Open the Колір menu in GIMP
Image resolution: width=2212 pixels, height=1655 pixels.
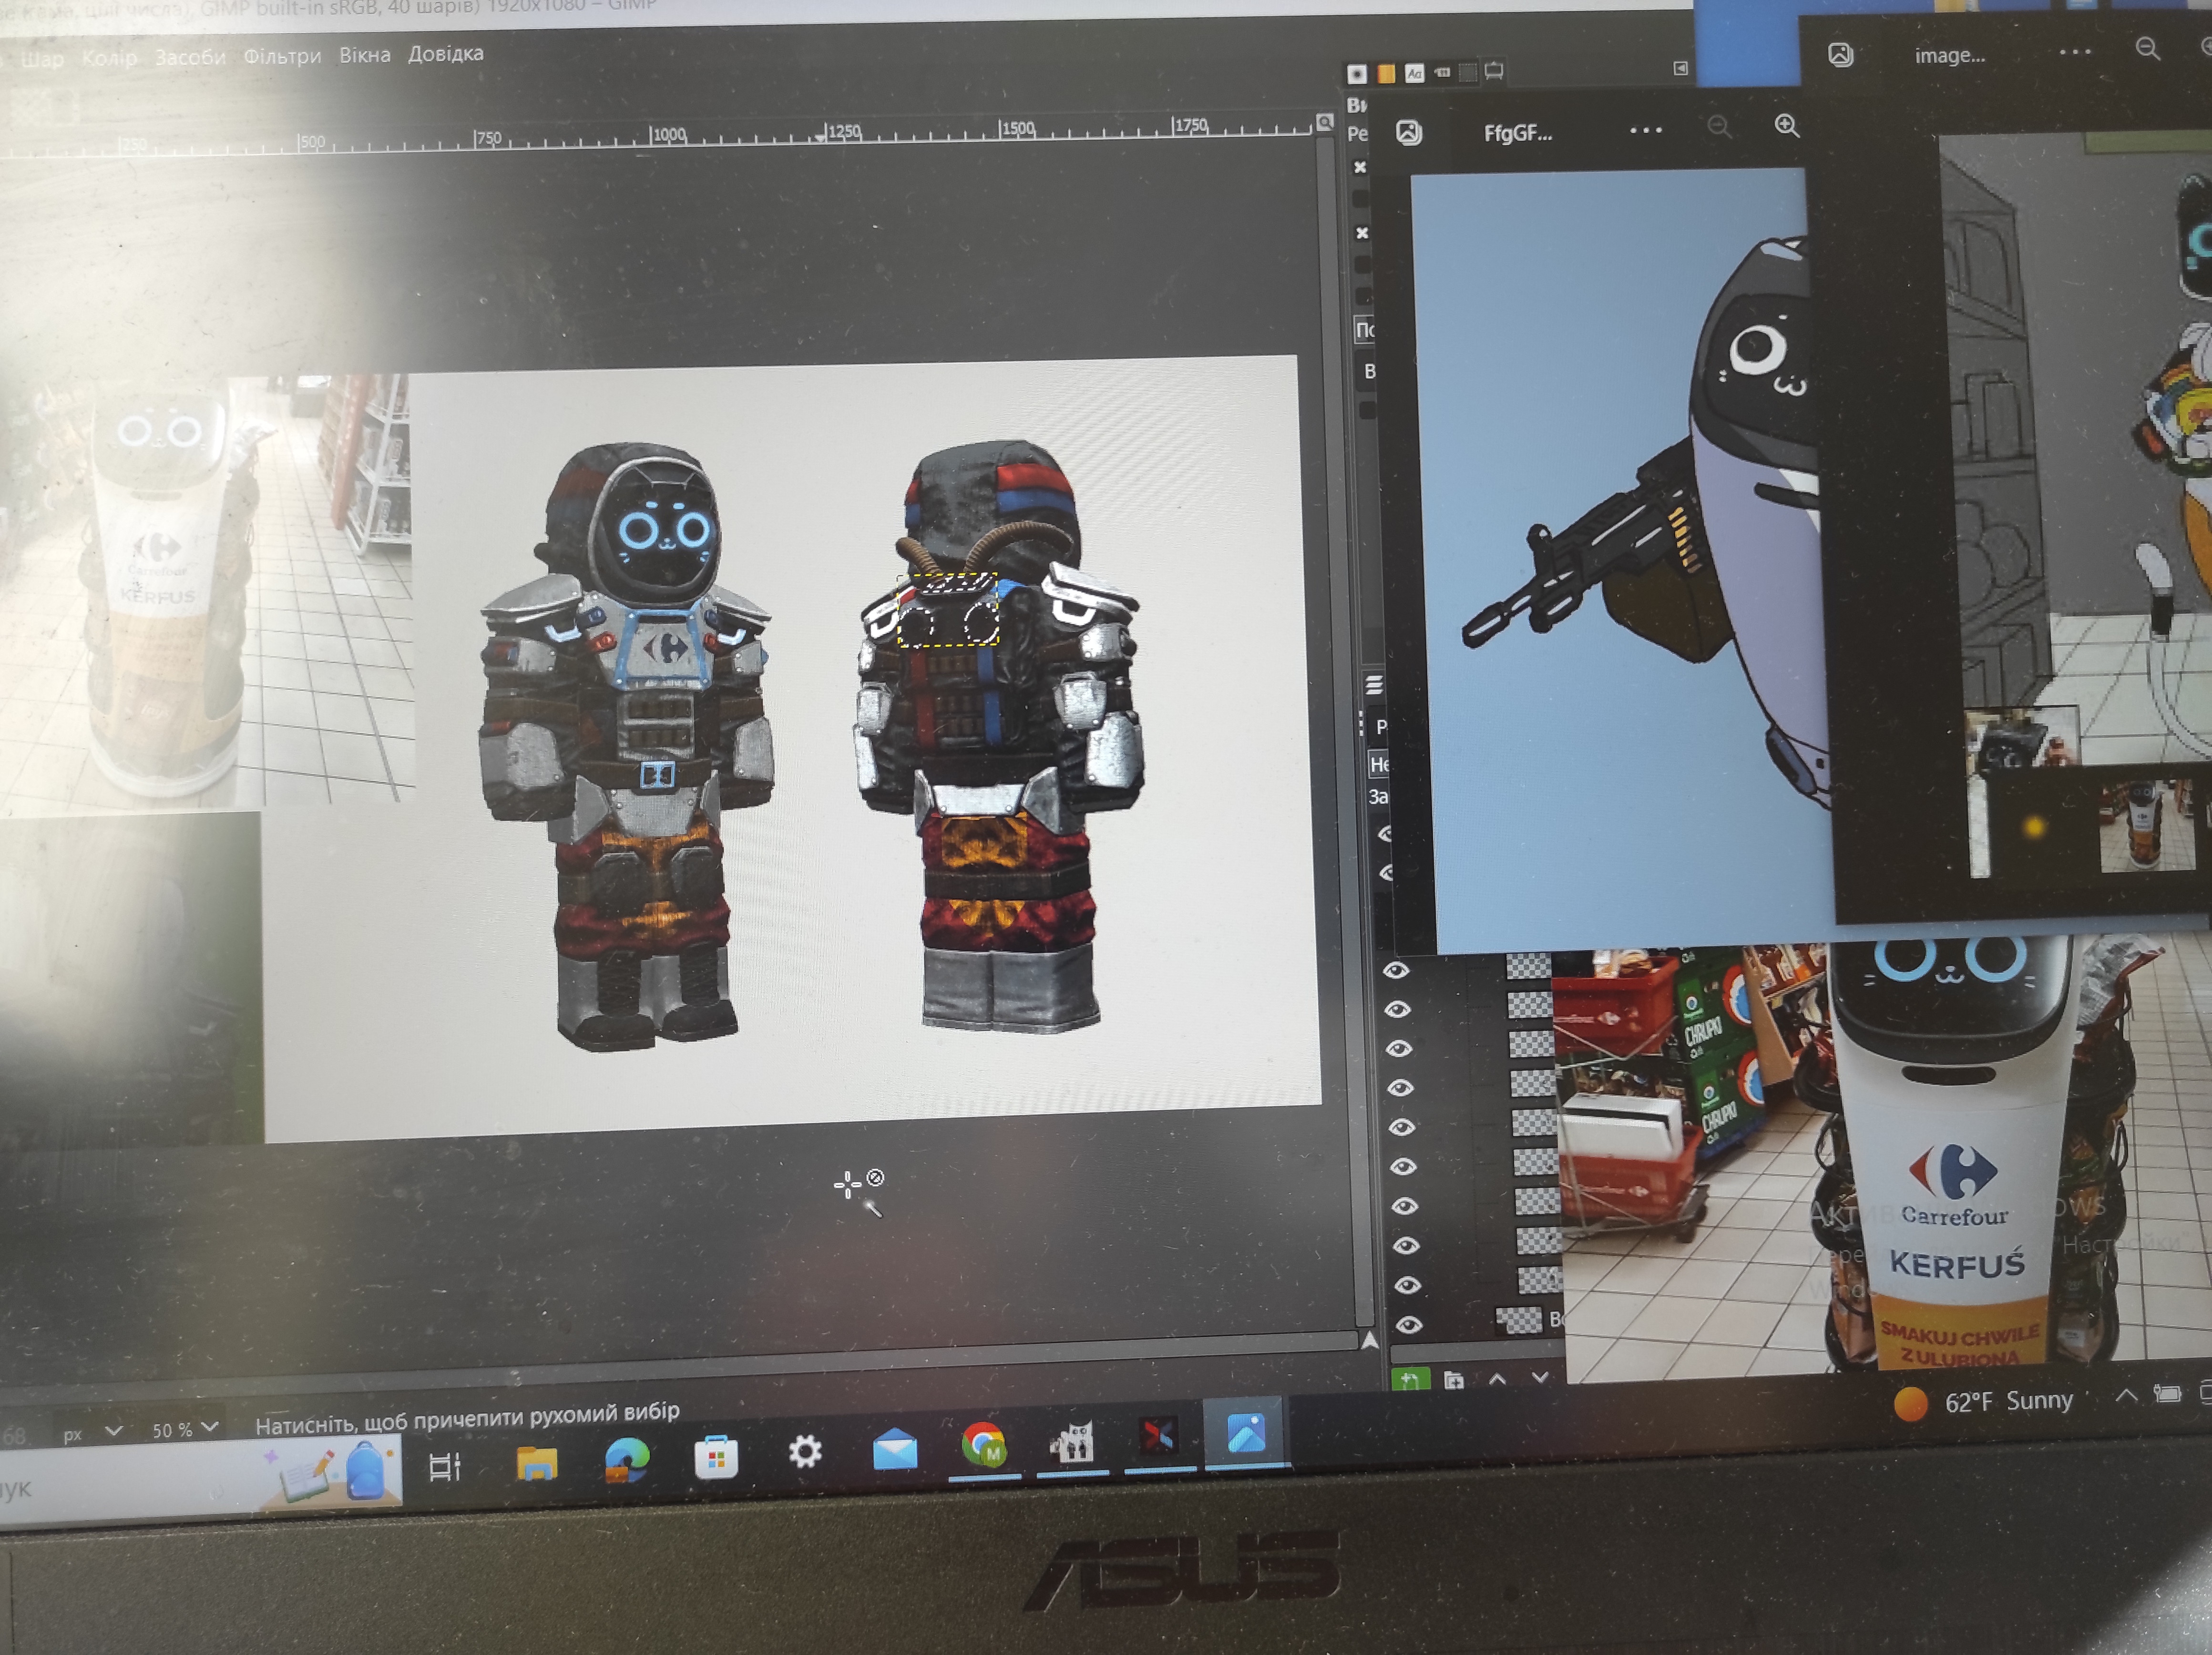coord(109,58)
